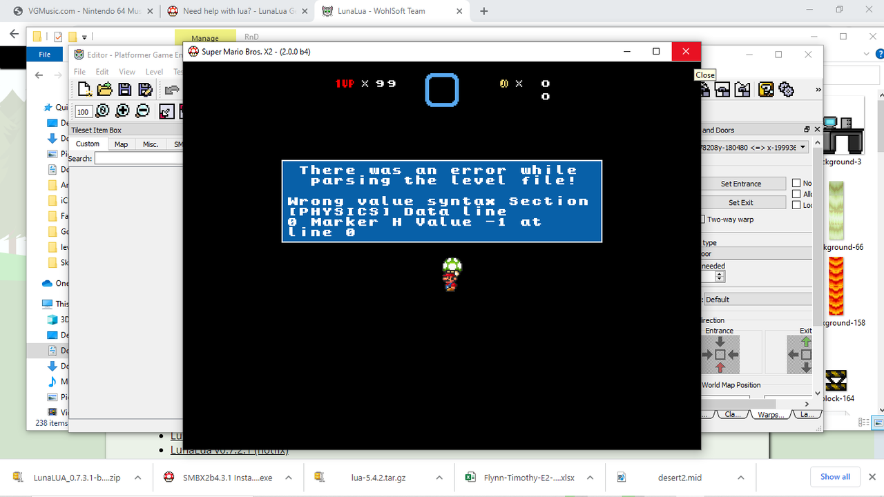Click the Save As icon with pencil
The height and width of the screenshot is (497, 884).
145,89
